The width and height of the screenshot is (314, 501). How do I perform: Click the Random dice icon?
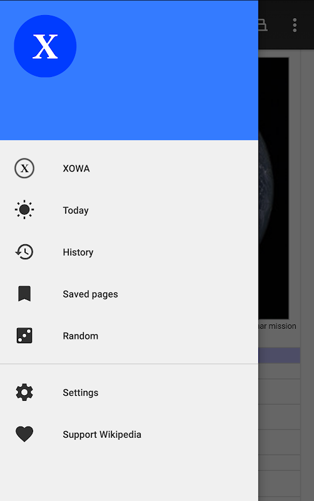24,336
